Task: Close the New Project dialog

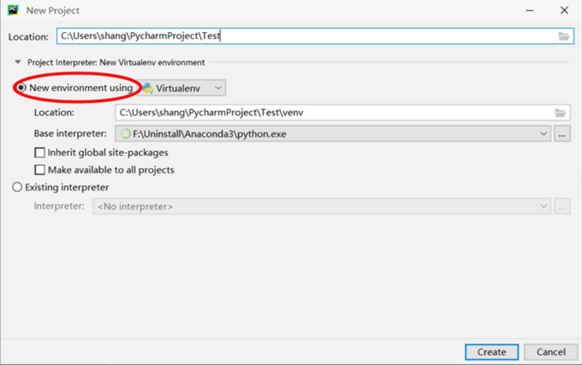Action: (564, 10)
